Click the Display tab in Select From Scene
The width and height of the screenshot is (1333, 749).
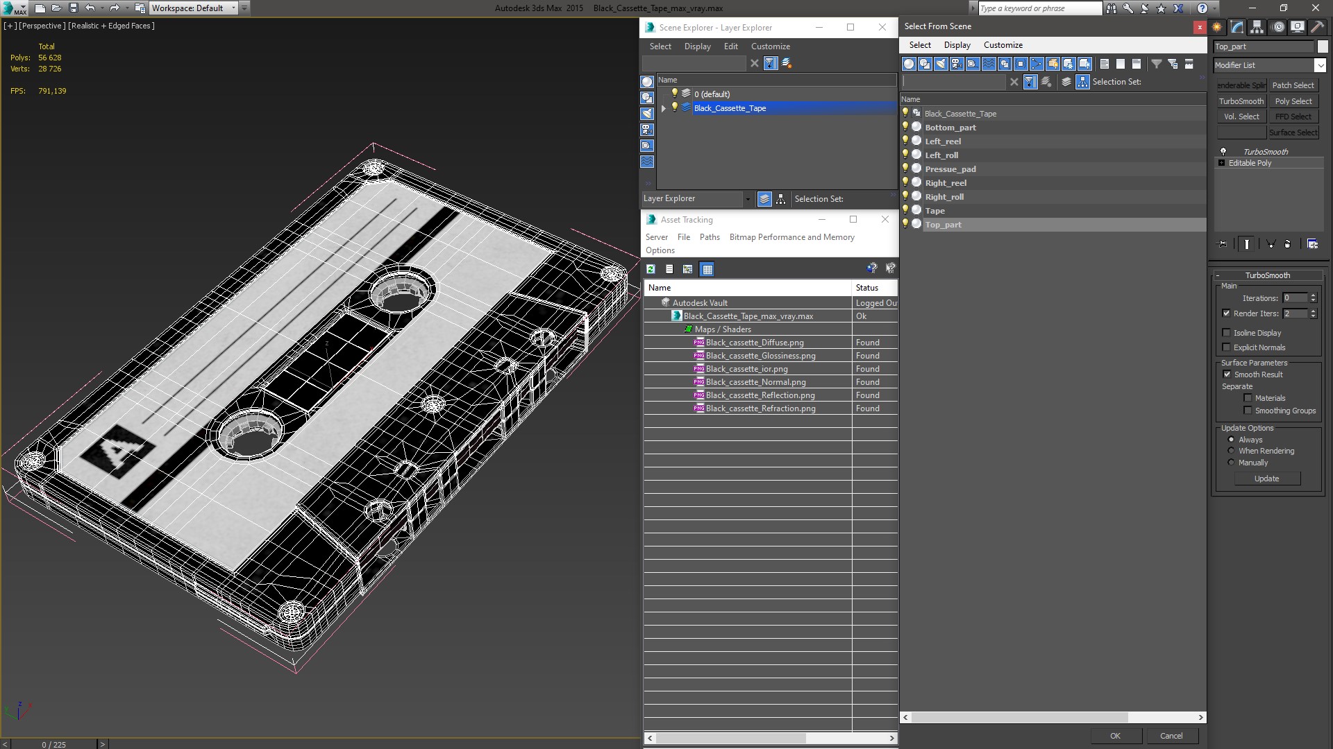[x=957, y=45]
